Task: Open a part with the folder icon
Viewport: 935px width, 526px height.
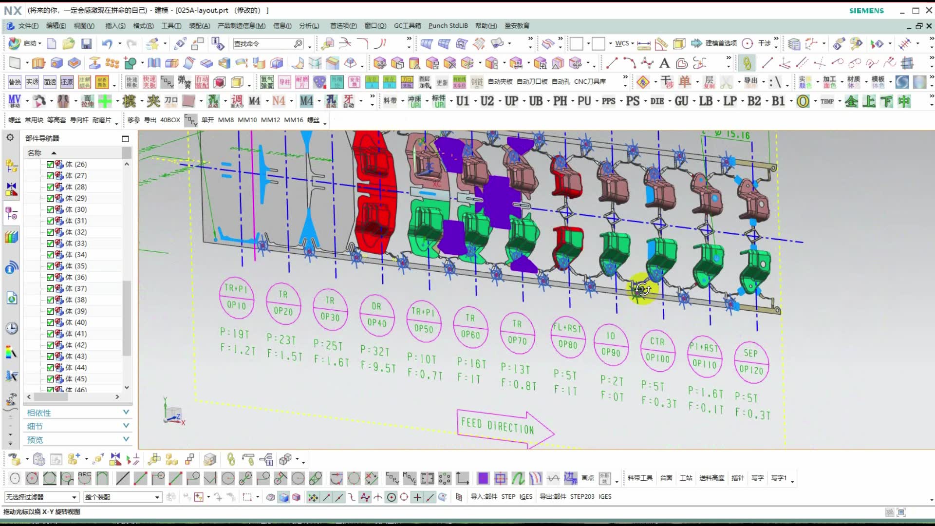Action: click(68, 44)
